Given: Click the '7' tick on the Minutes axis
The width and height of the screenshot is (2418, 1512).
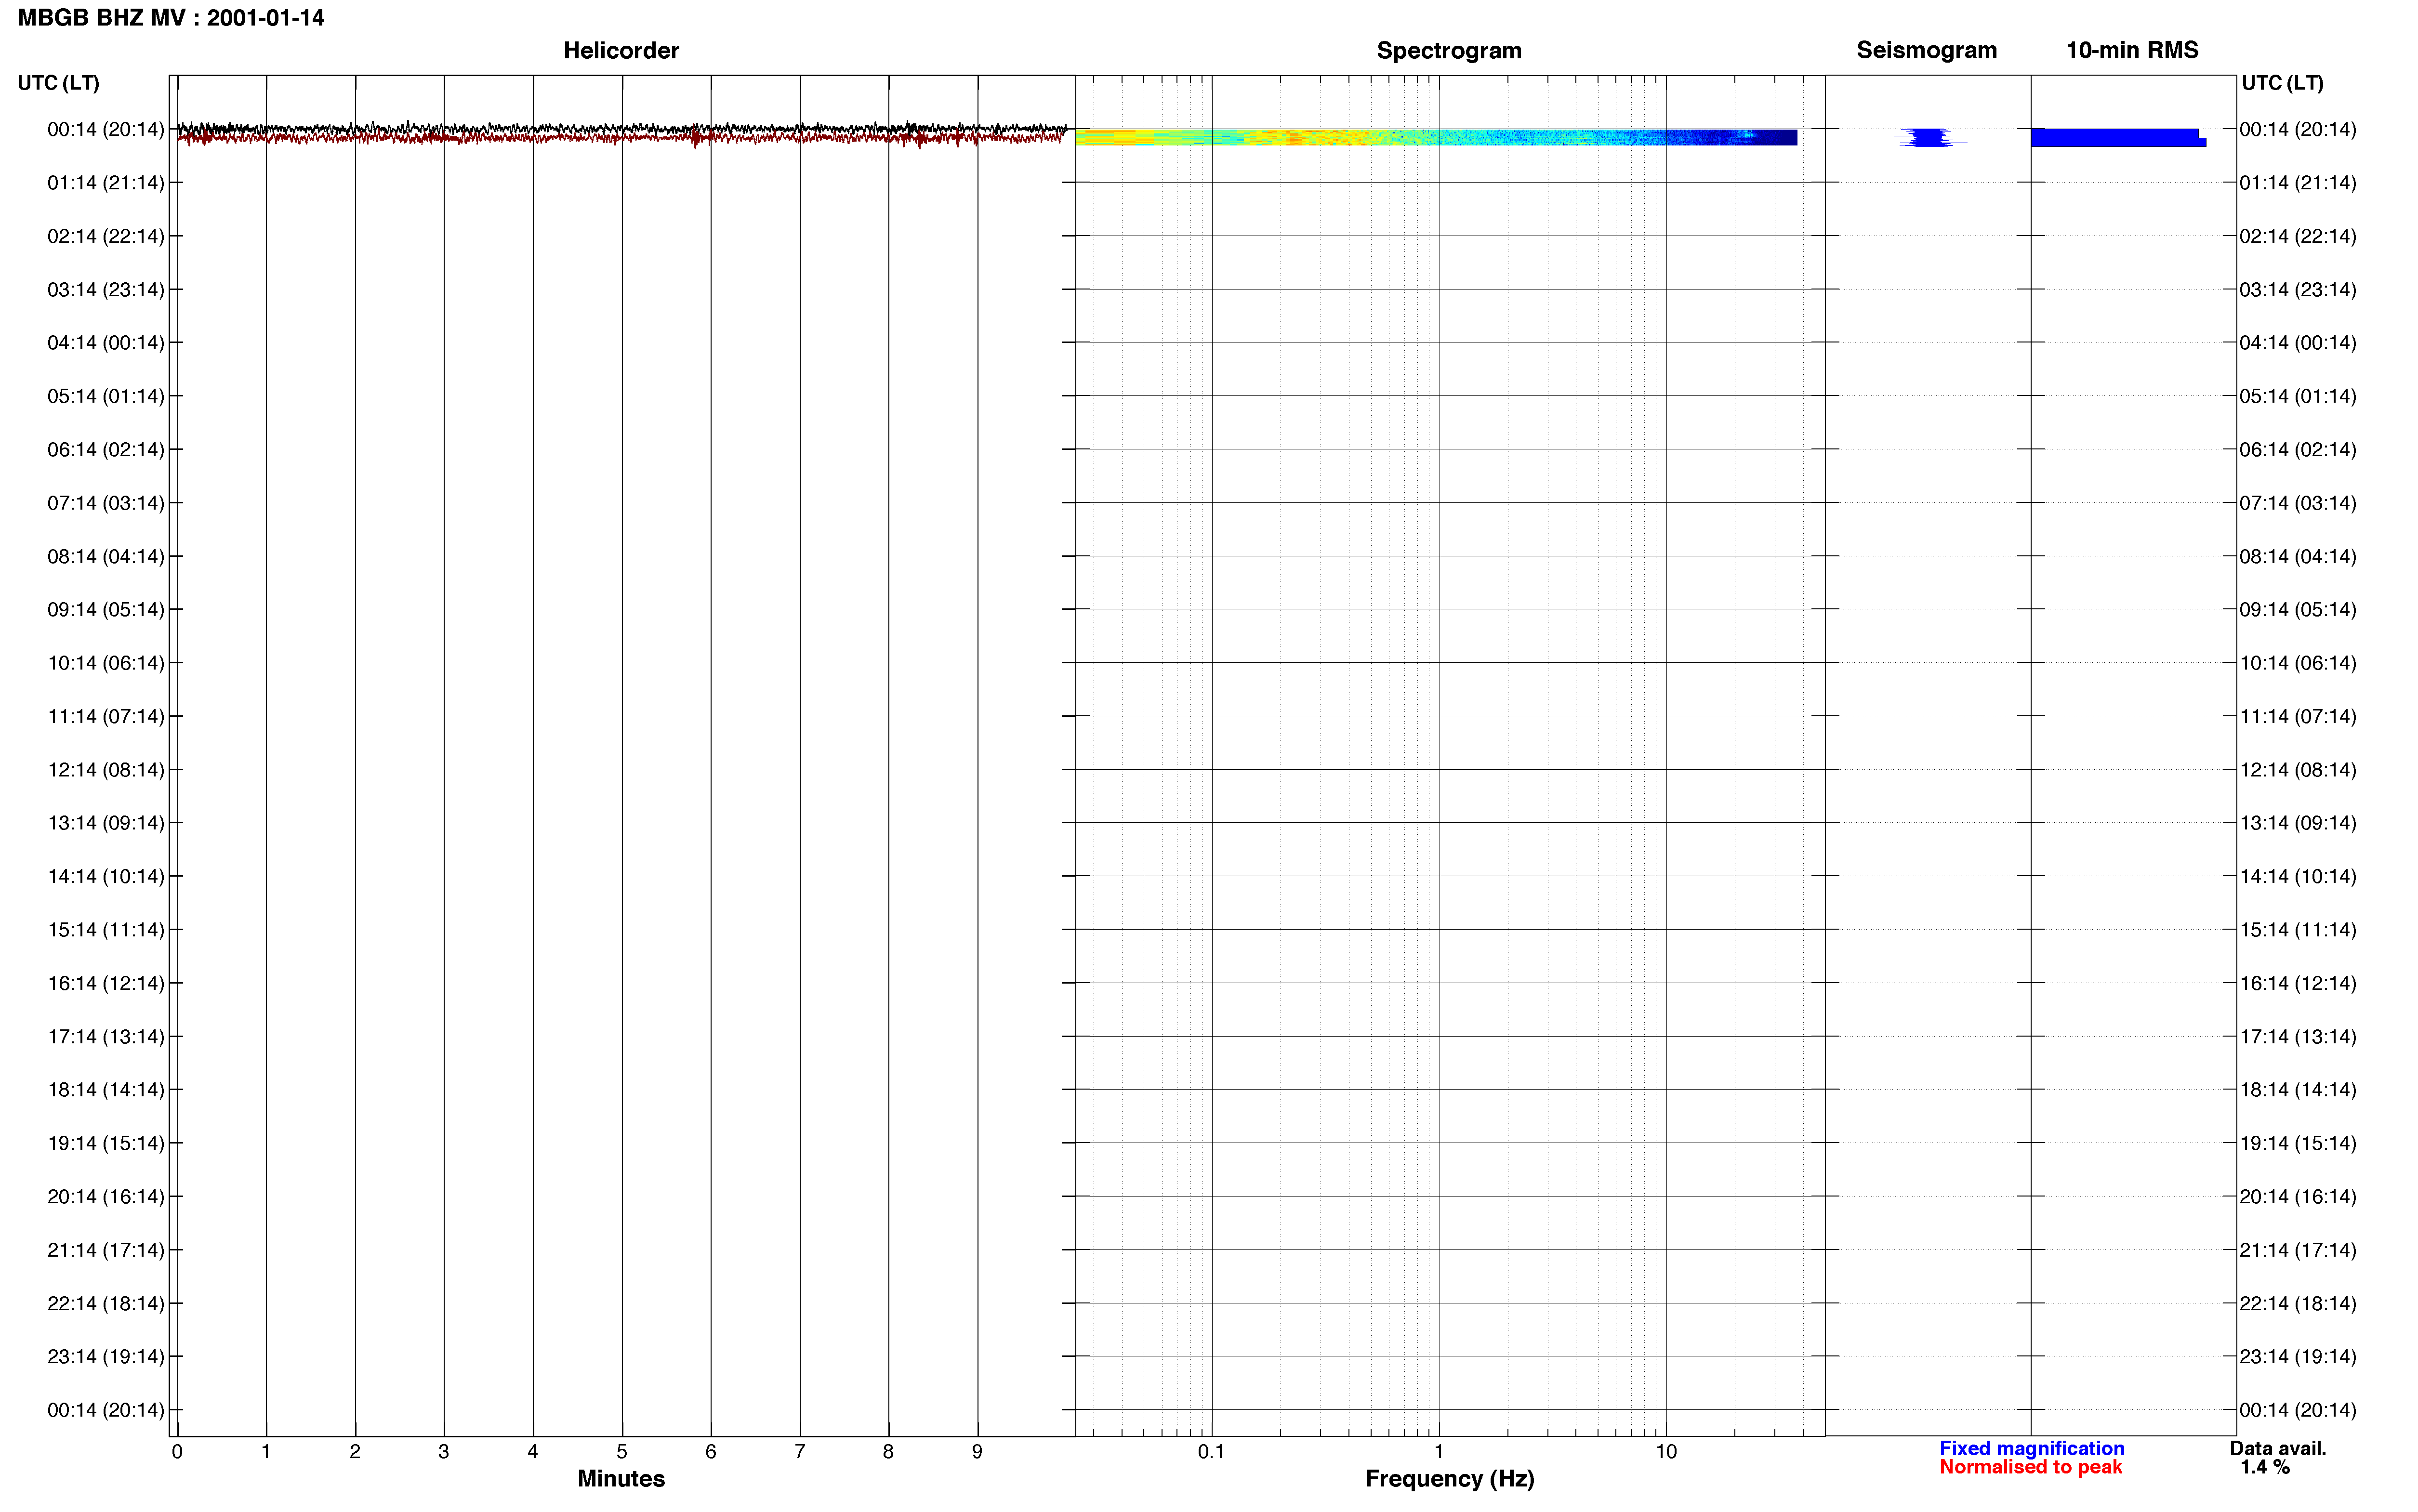Looking at the screenshot, I should point(800,1452).
